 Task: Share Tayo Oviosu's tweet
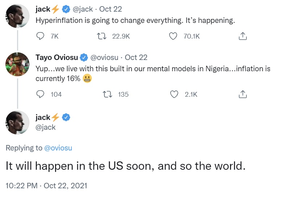[242, 94]
